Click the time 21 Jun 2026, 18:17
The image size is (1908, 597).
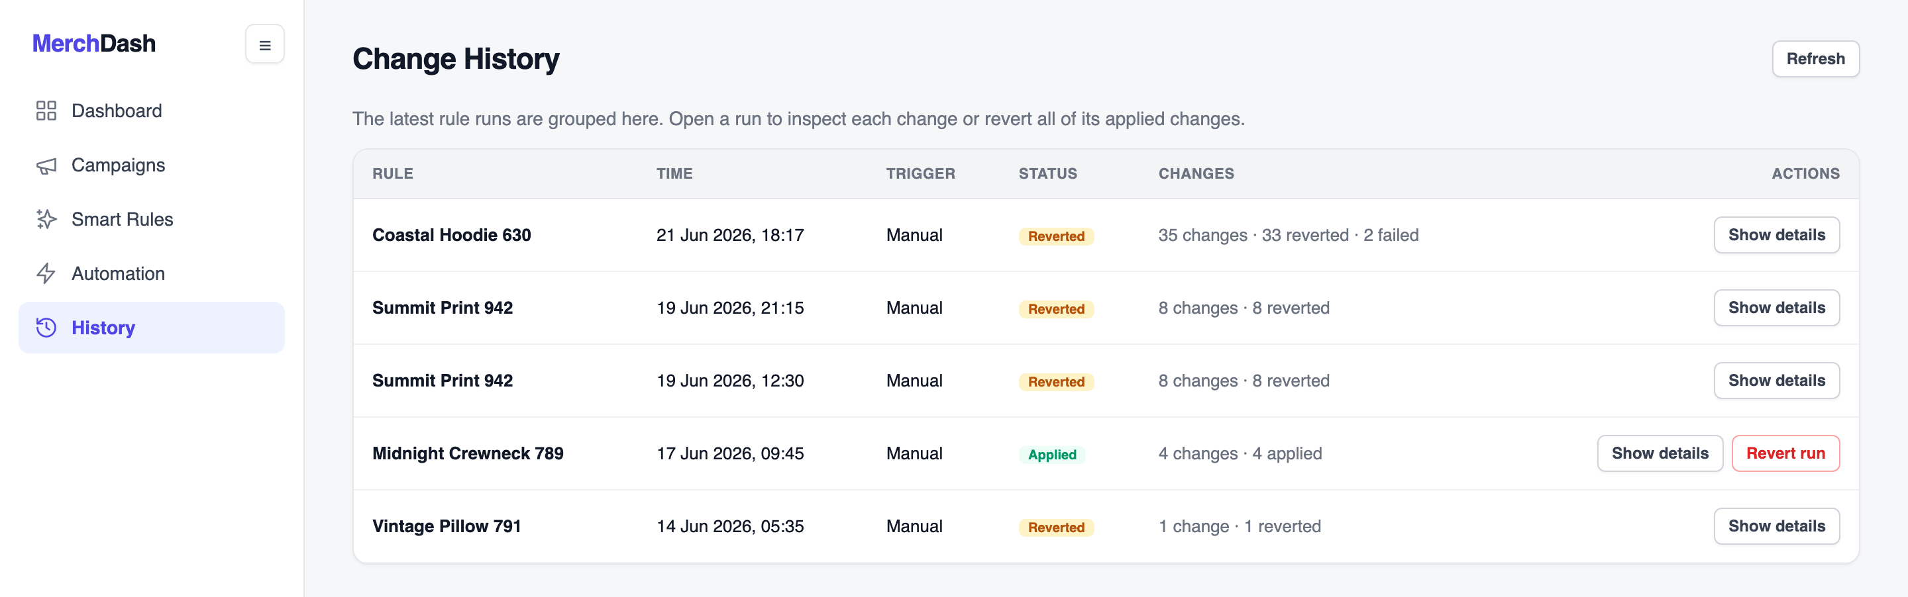coord(729,235)
